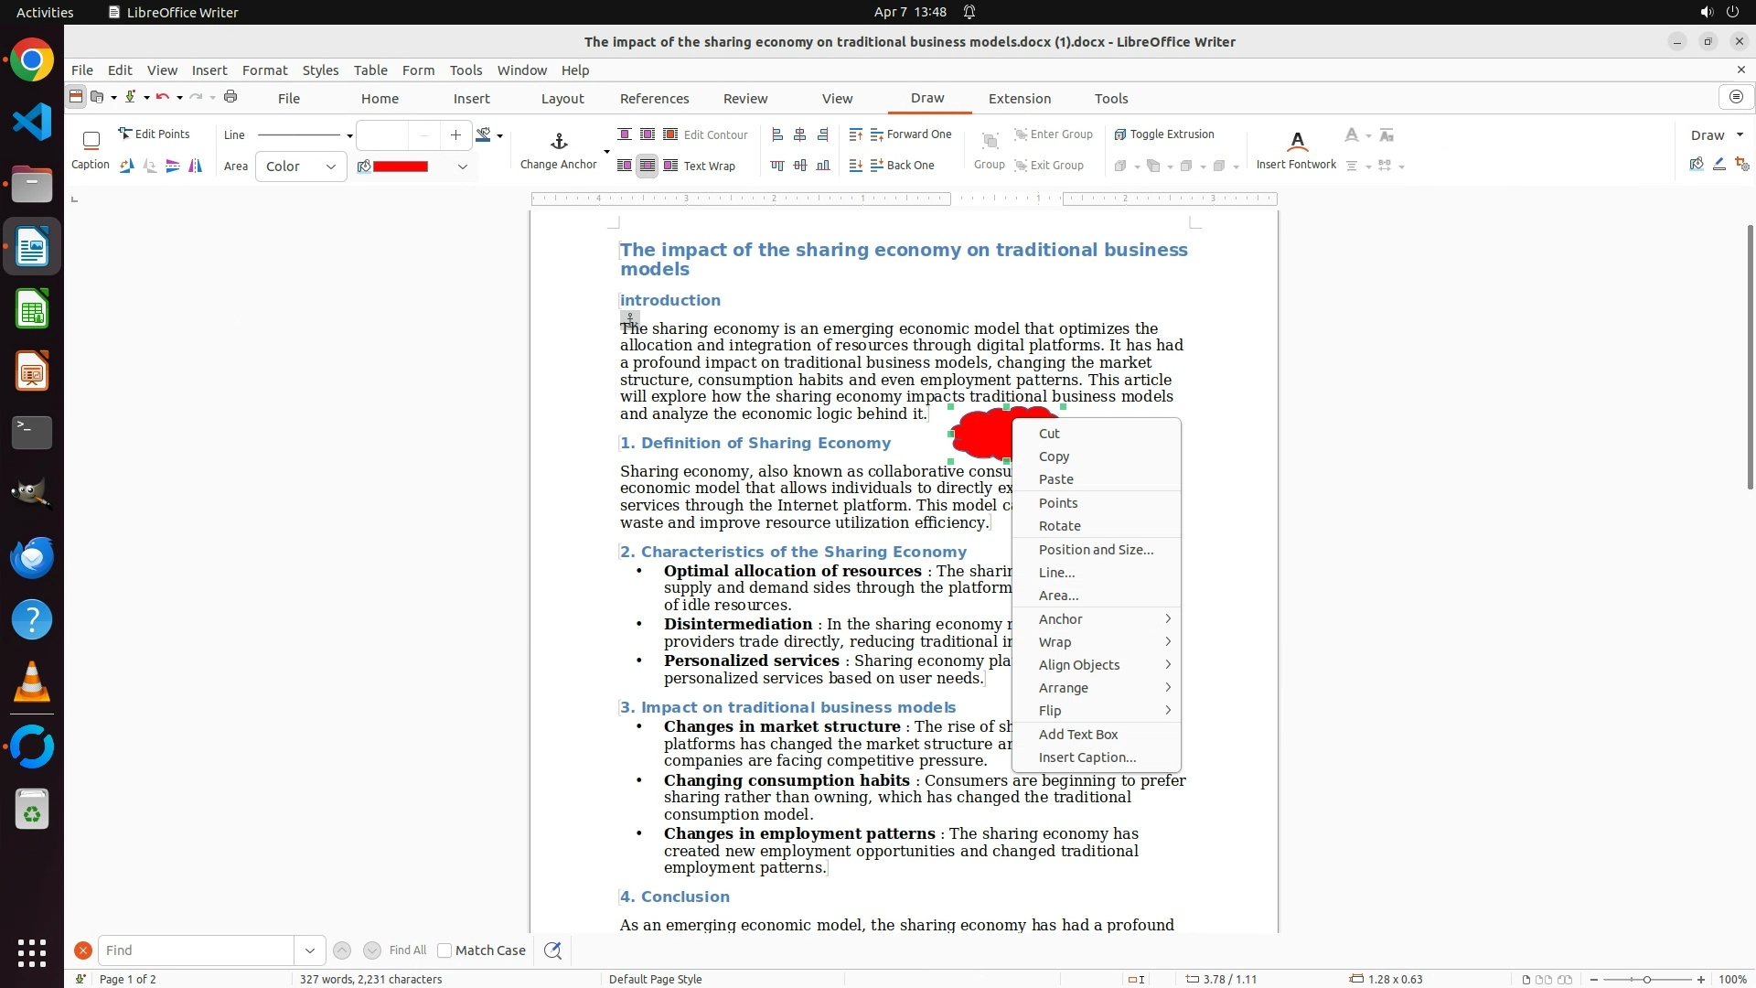Open Find and Replace search icon
The height and width of the screenshot is (988, 1756).
click(552, 950)
